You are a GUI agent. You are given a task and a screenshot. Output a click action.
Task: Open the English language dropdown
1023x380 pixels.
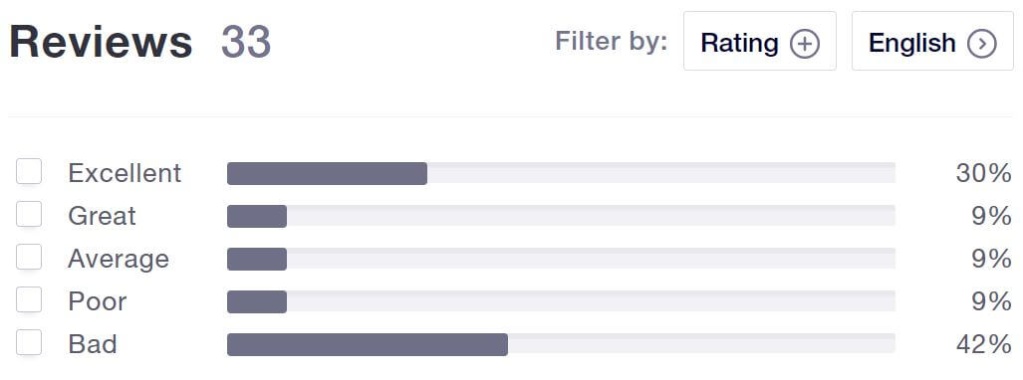(932, 41)
